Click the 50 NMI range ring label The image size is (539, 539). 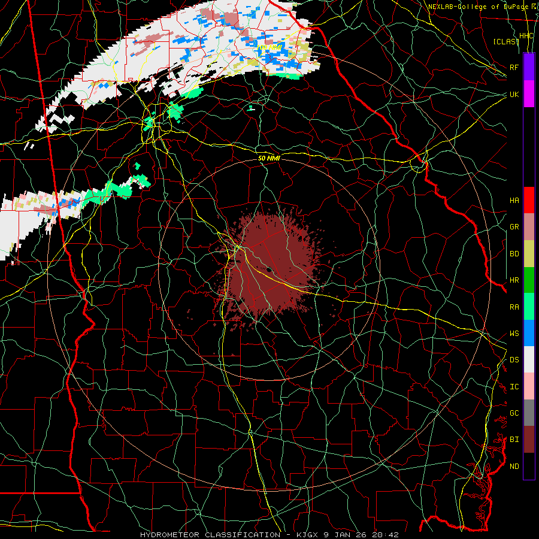point(269,158)
